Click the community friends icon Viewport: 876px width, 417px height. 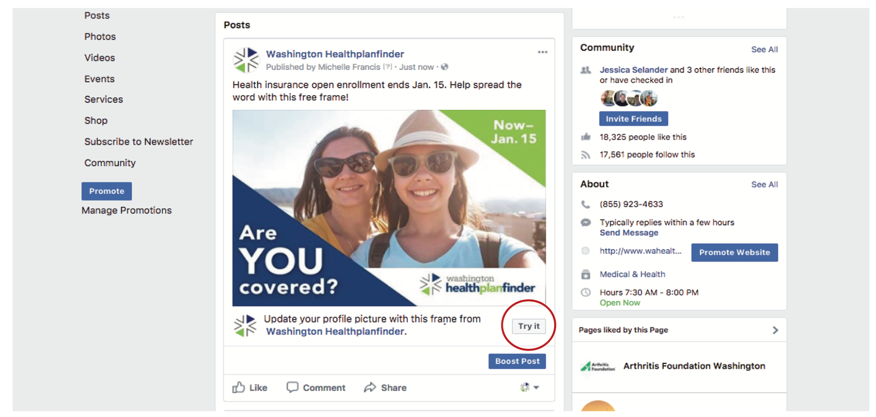click(x=586, y=70)
